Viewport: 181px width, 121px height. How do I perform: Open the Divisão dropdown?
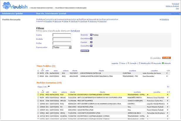[x=91, y=35]
